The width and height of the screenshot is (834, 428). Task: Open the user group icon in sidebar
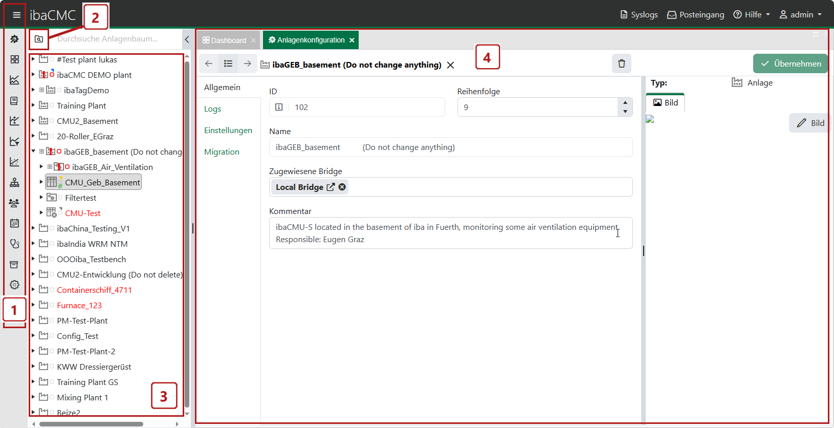point(14,203)
